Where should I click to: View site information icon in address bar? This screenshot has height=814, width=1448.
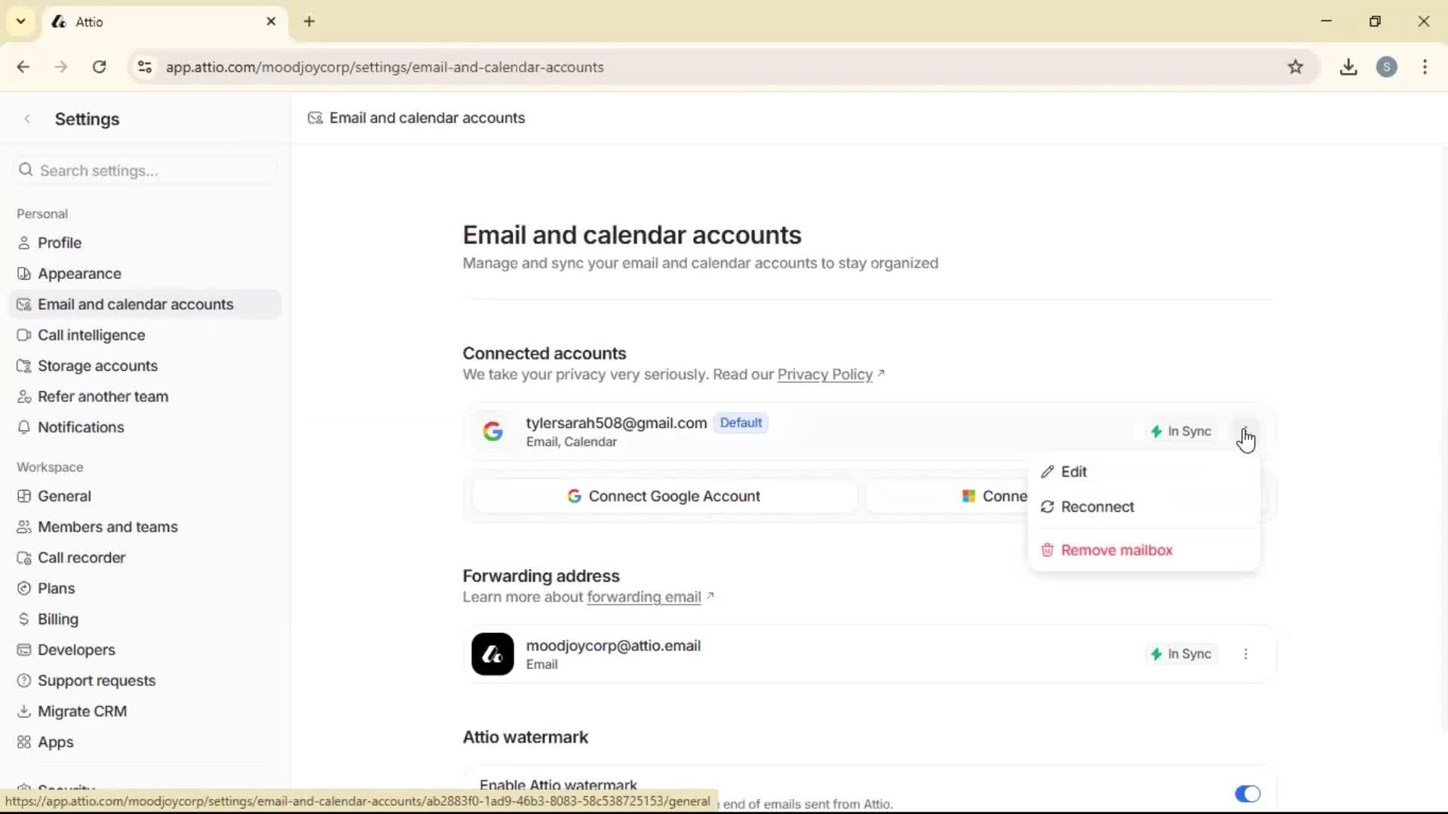pos(145,67)
